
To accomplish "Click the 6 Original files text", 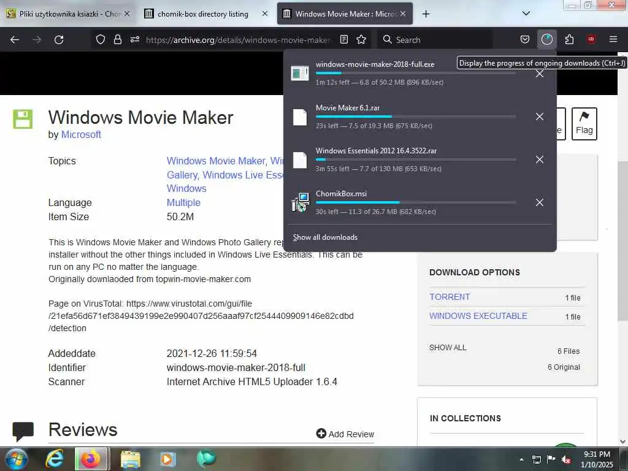I will click(564, 367).
